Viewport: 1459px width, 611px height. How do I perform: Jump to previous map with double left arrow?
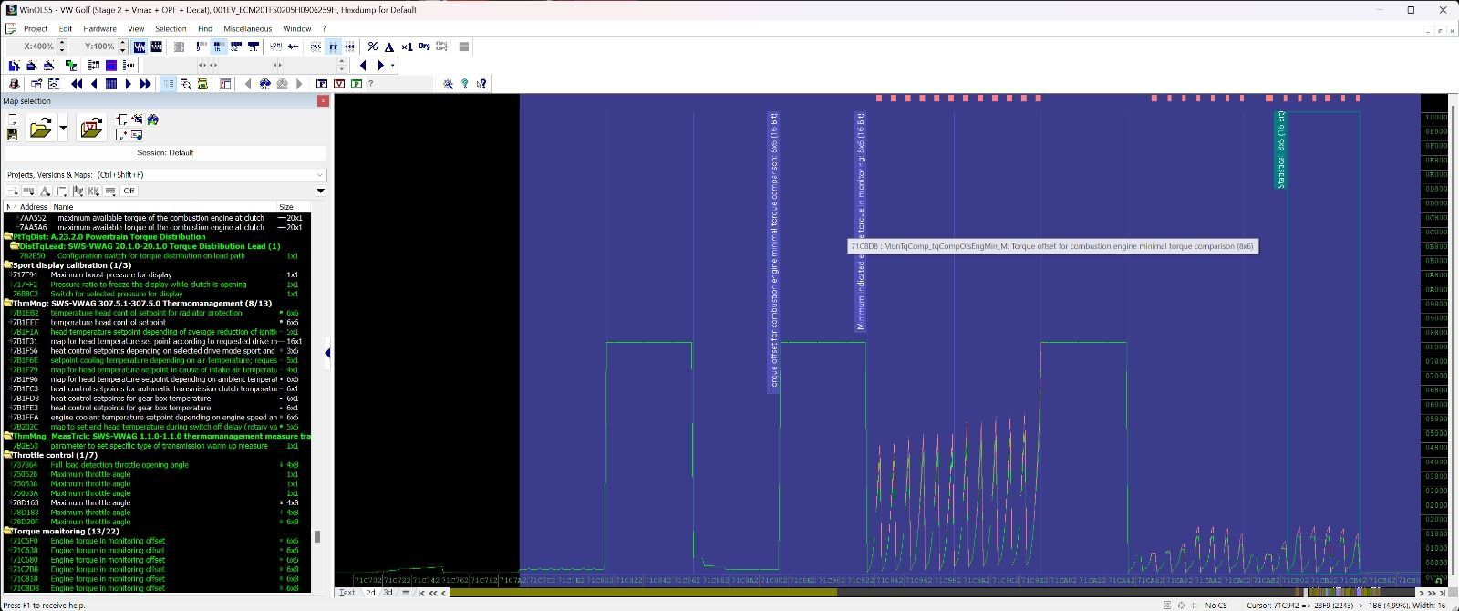pos(77,84)
